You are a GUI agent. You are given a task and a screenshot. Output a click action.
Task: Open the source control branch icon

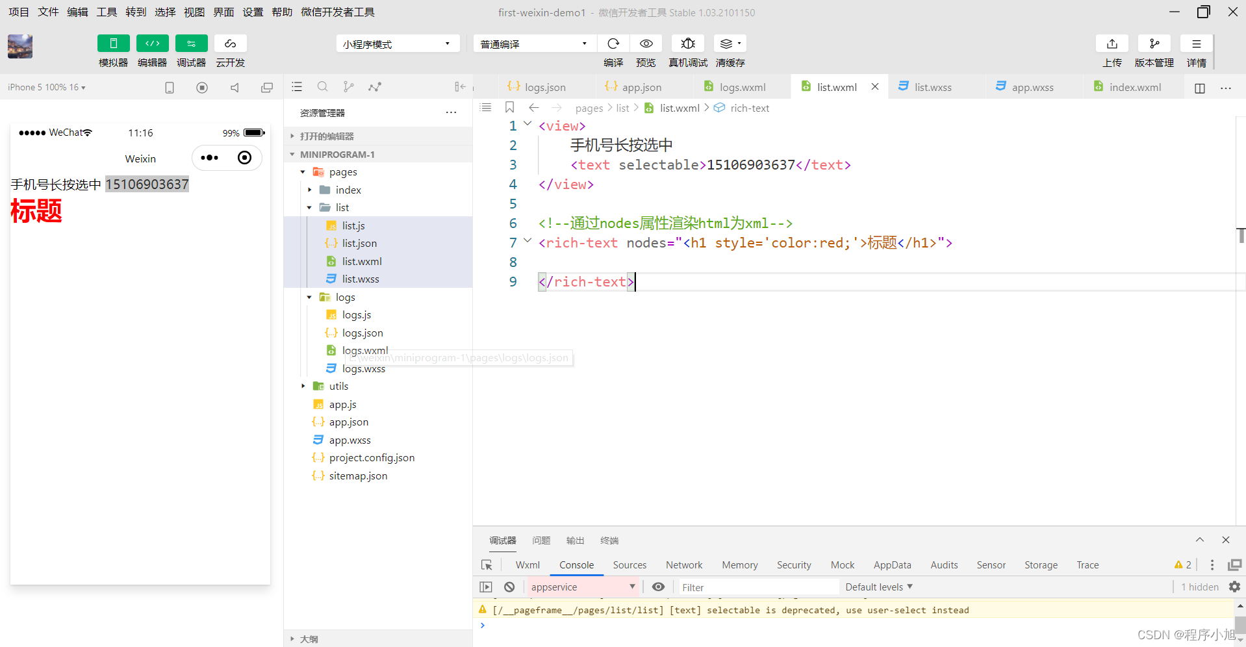(x=349, y=87)
